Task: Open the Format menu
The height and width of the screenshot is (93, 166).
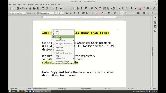Action: pos(30,5)
